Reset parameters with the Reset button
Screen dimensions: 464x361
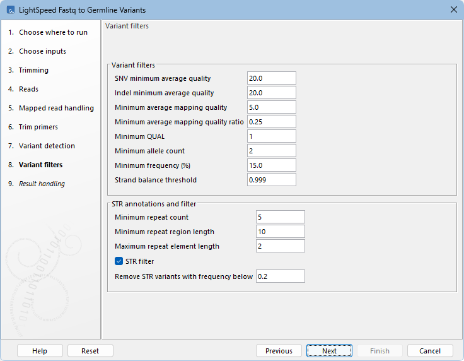[90, 351]
